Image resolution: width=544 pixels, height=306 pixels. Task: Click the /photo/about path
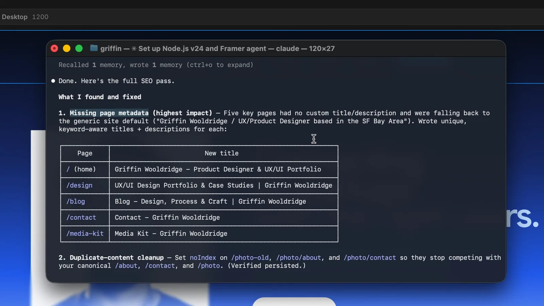tap(299, 258)
